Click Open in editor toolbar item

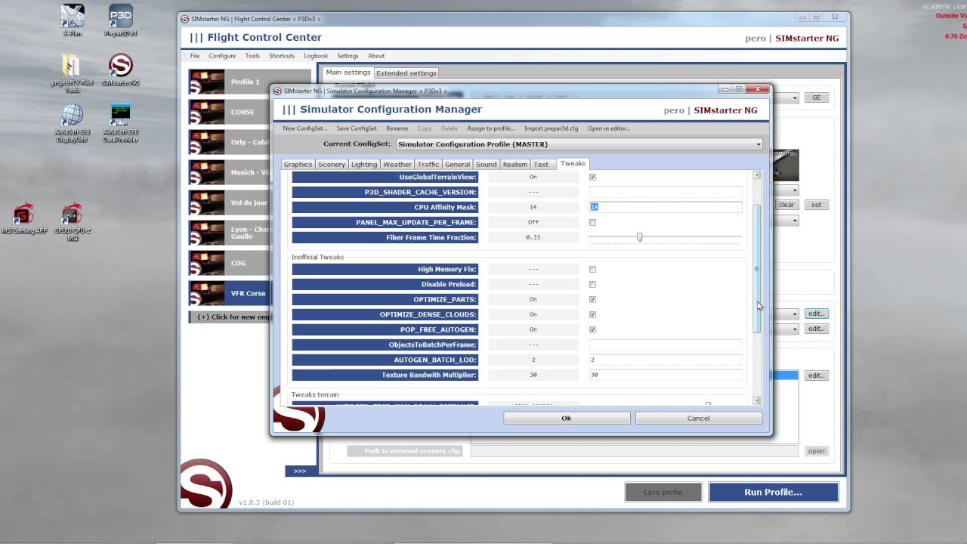pos(609,128)
